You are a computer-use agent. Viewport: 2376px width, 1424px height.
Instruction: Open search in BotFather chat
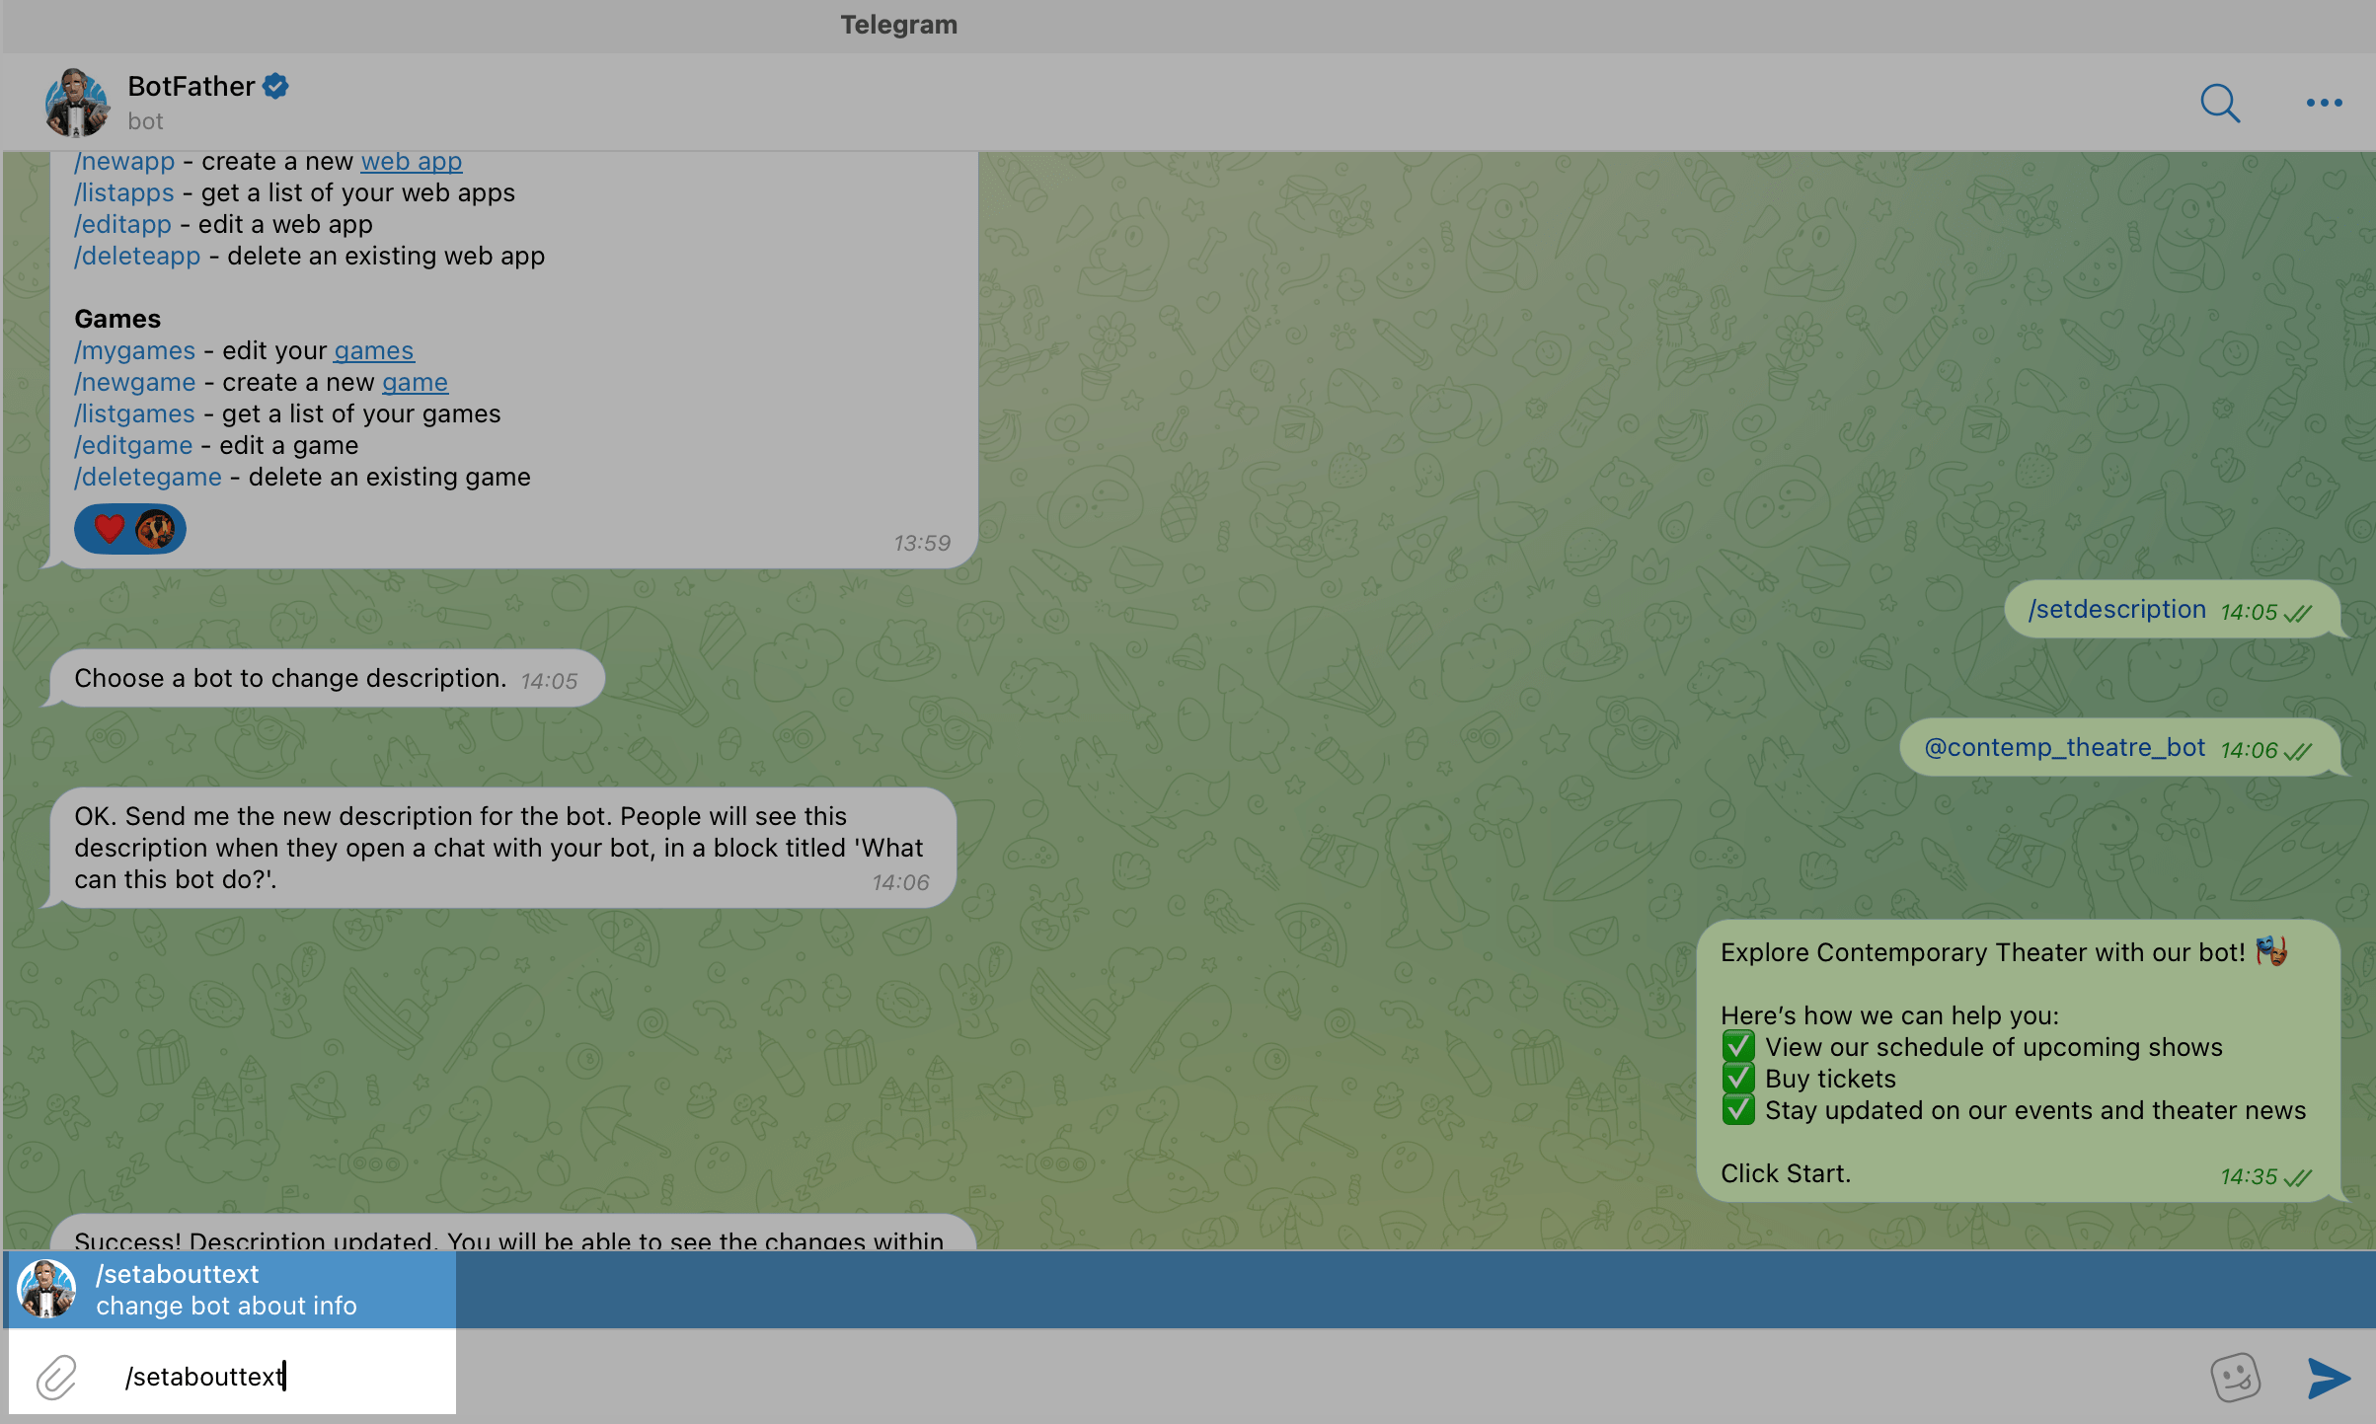tap(2219, 103)
